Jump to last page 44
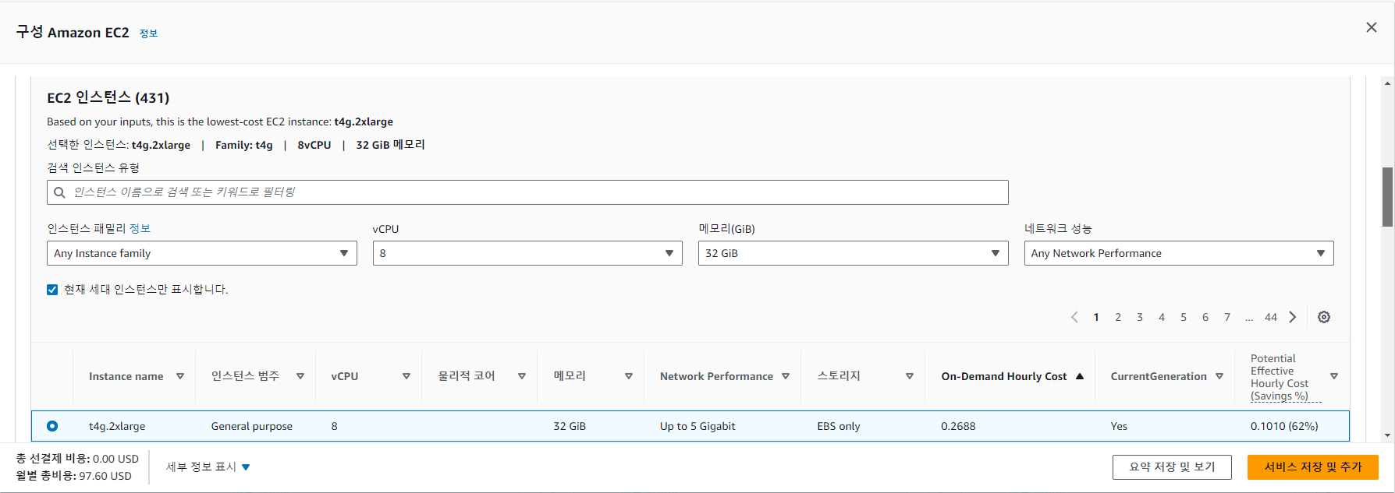 (x=1271, y=317)
